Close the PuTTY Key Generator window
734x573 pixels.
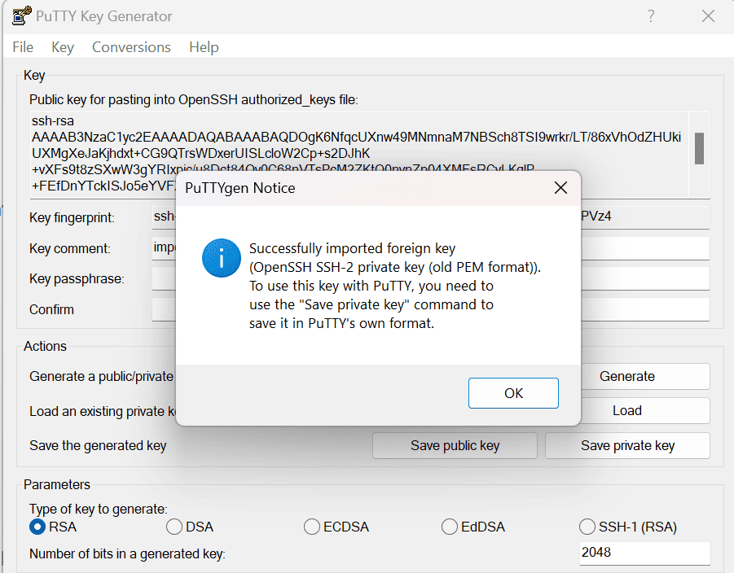(x=708, y=16)
